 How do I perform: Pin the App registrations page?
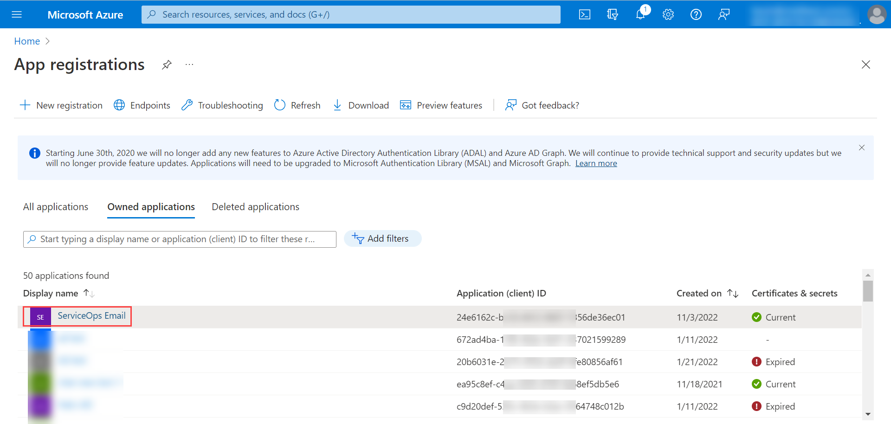pyautogui.click(x=167, y=65)
